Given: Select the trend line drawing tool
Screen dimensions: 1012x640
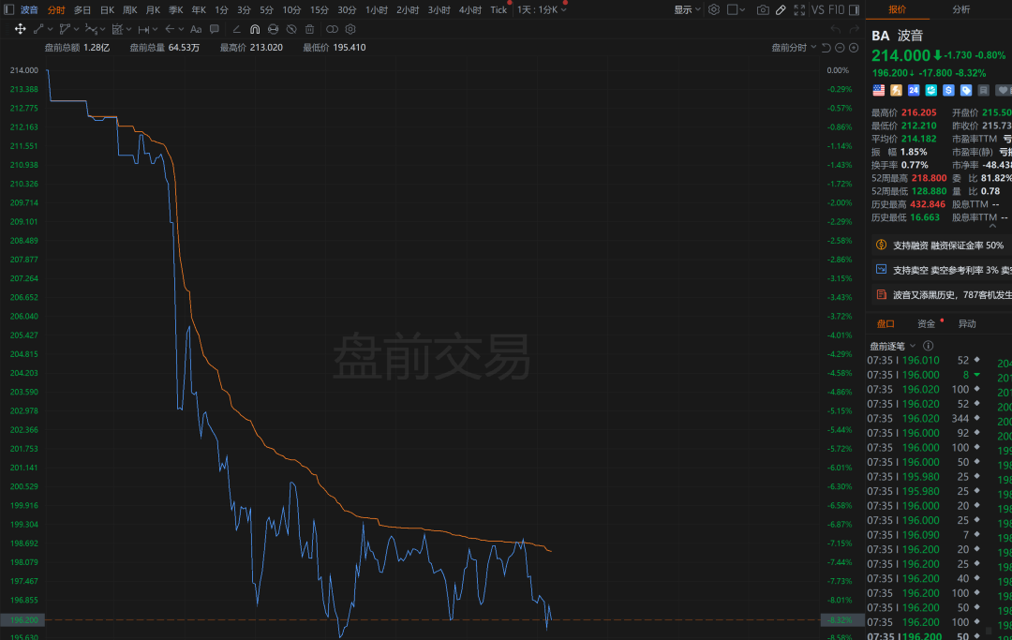Looking at the screenshot, I should coord(38,29).
